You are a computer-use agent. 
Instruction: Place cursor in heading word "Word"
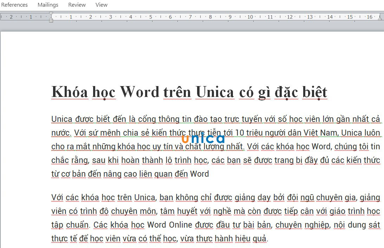pyautogui.click(x=139, y=92)
